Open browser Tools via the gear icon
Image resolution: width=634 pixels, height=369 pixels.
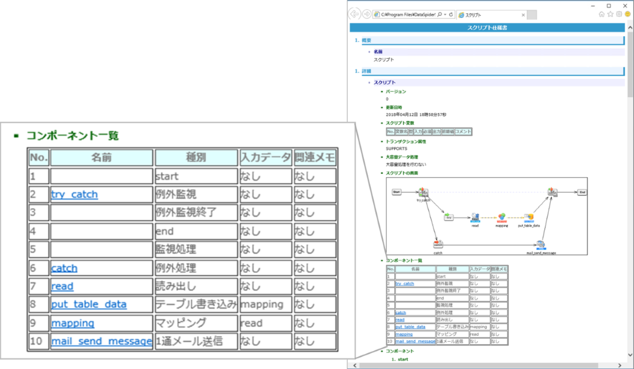pos(619,14)
